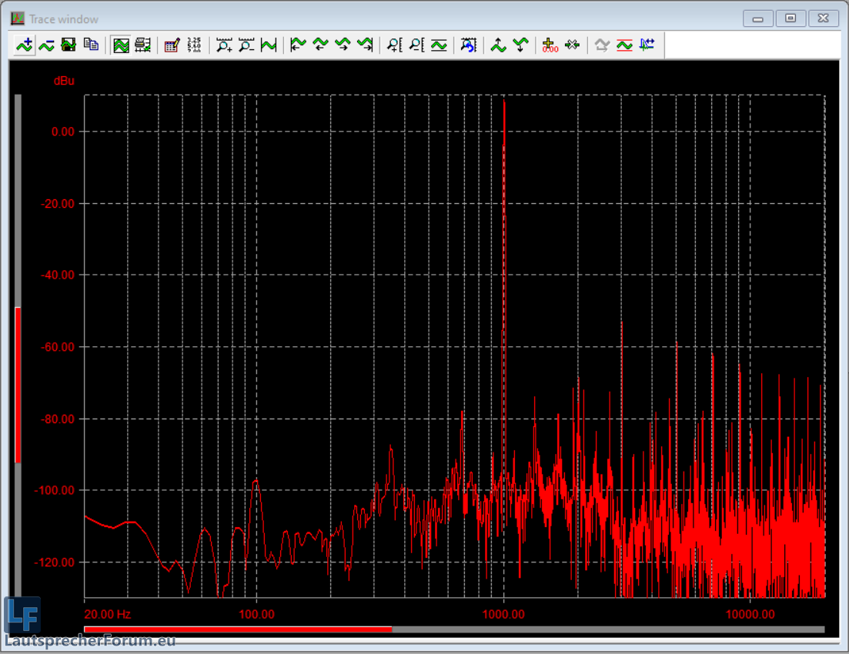Zoom in horizontally with magnifier plus
This screenshot has height=654, width=849.
coord(224,45)
